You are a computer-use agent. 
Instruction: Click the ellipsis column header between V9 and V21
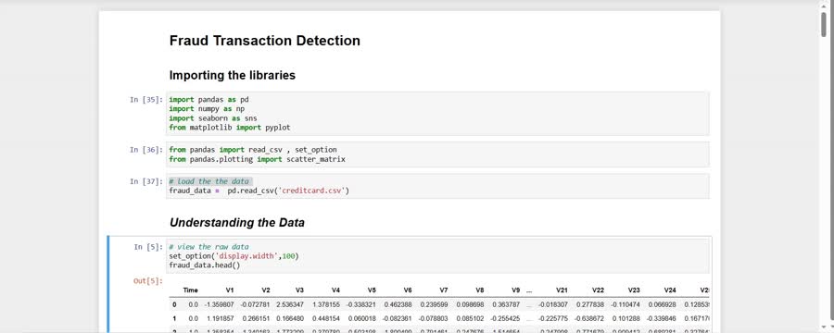[529, 290]
